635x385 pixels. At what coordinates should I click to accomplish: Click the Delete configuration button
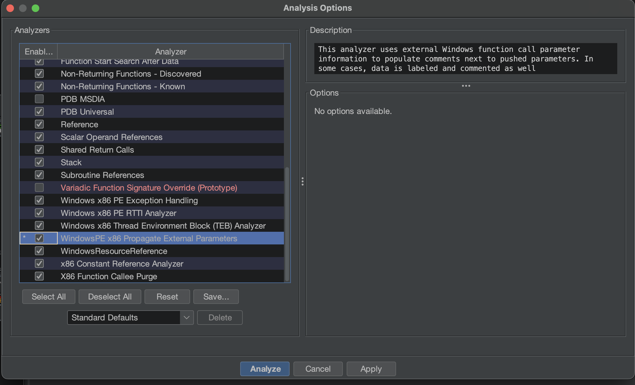pyautogui.click(x=220, y=318)
